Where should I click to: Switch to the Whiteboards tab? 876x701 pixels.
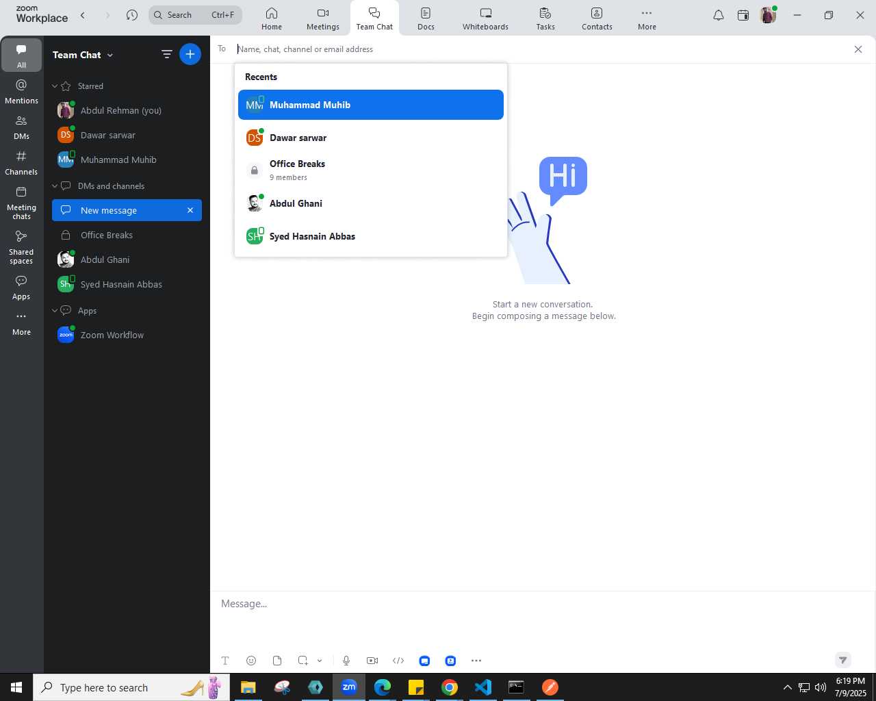click(x=485, y=18)
